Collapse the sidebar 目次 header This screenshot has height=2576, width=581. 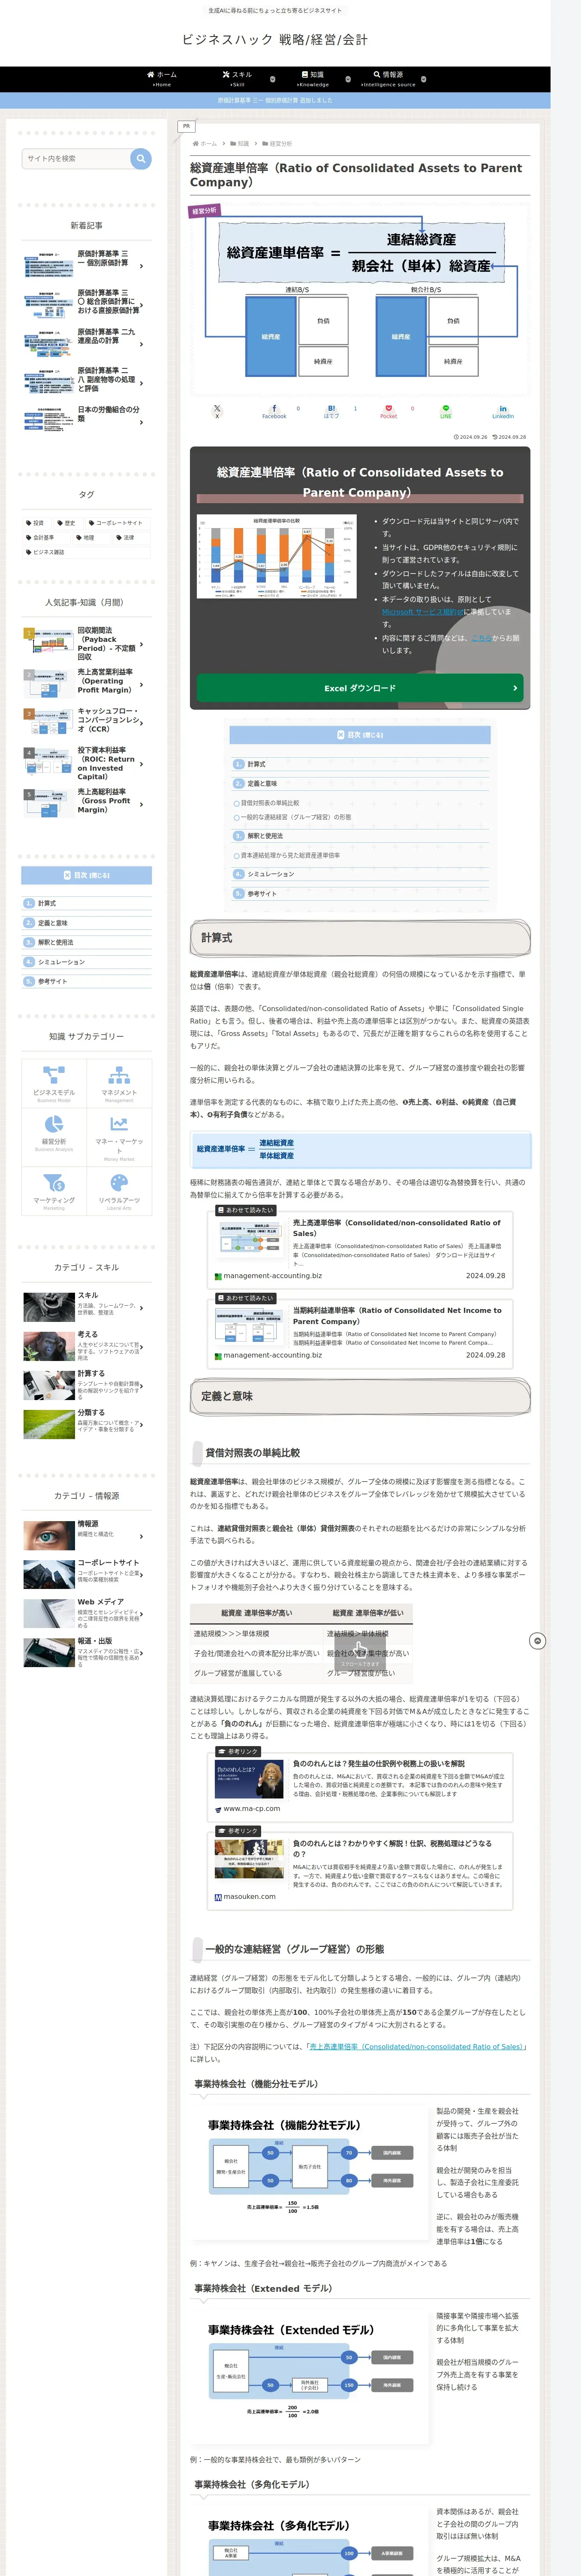tap(87, 875)
